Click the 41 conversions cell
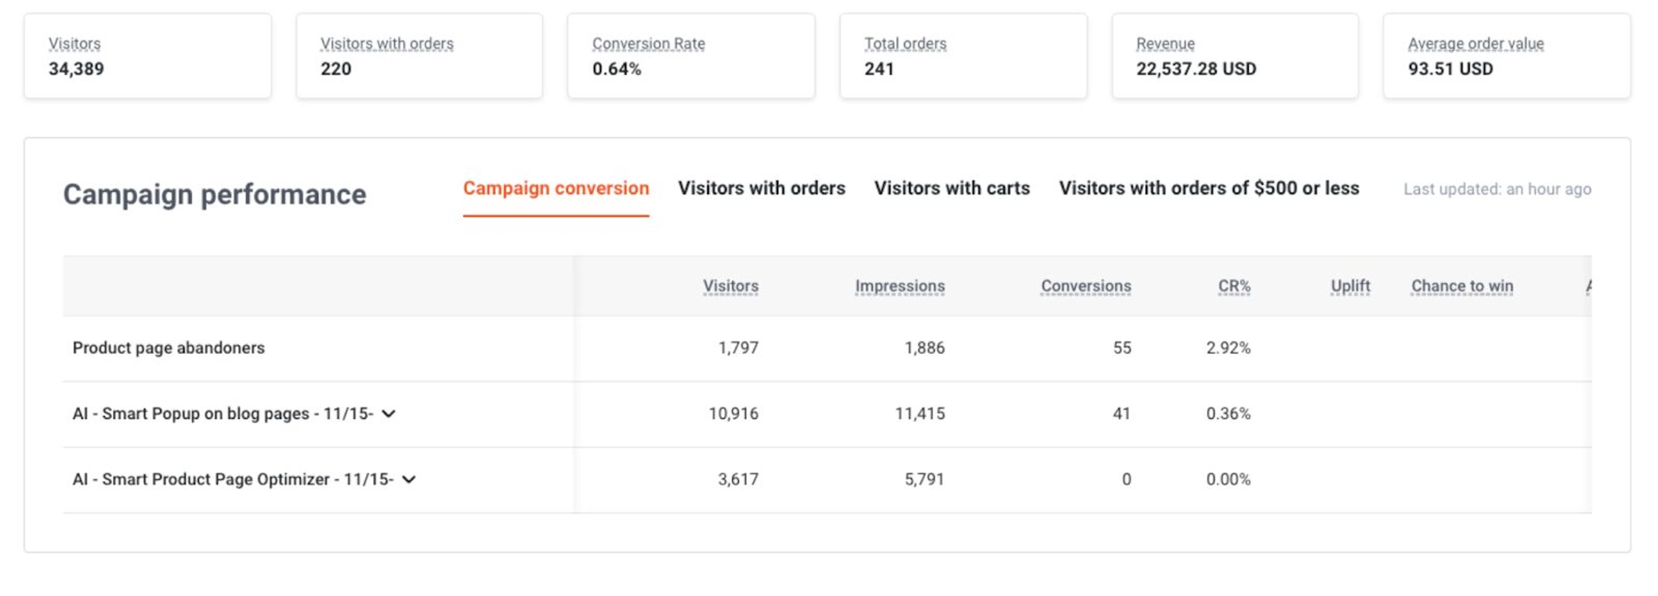Viewport: 1658px width, 596px height. click(1122, 413)
